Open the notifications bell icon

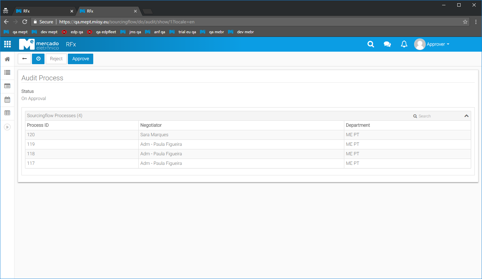[404, 44]
